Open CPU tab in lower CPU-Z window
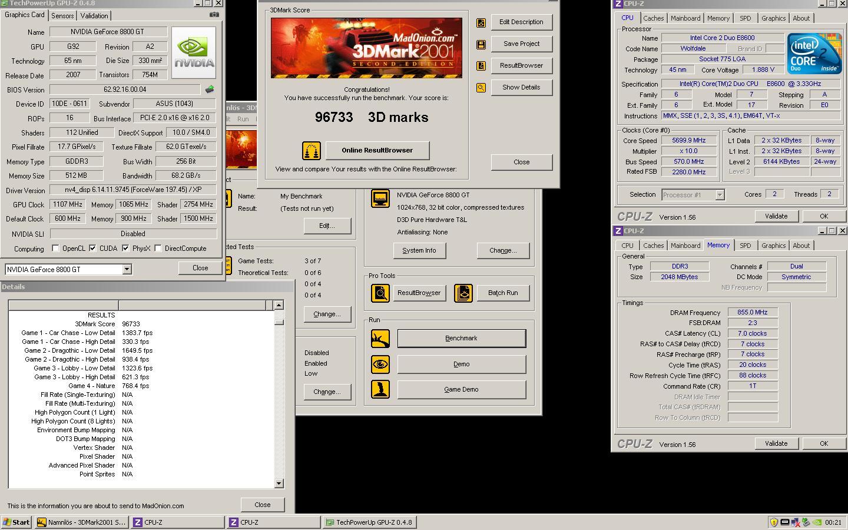This screenshot has width=848, height=530. 627,246
